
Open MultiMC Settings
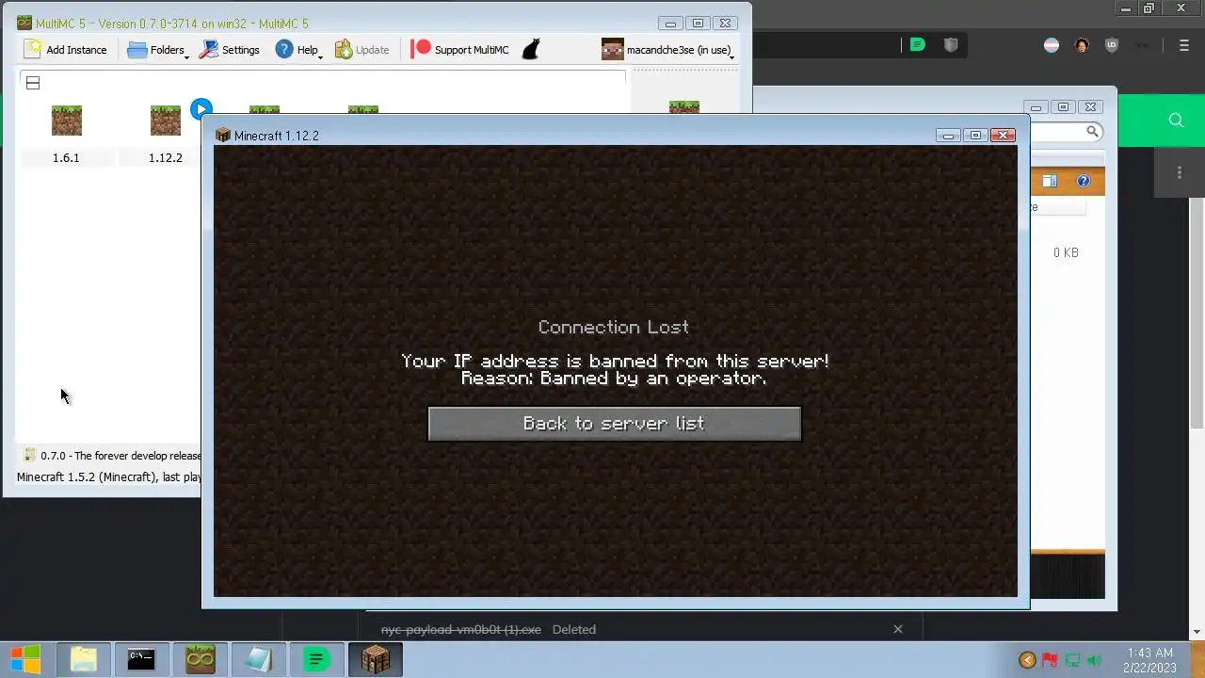[229, 50]
